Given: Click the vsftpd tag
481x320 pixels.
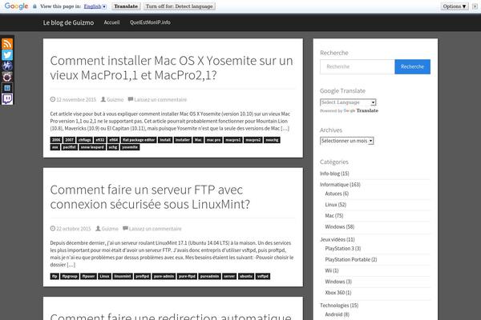Looking at the screenshot, I should pyautogui.click(x=263, y=276).
